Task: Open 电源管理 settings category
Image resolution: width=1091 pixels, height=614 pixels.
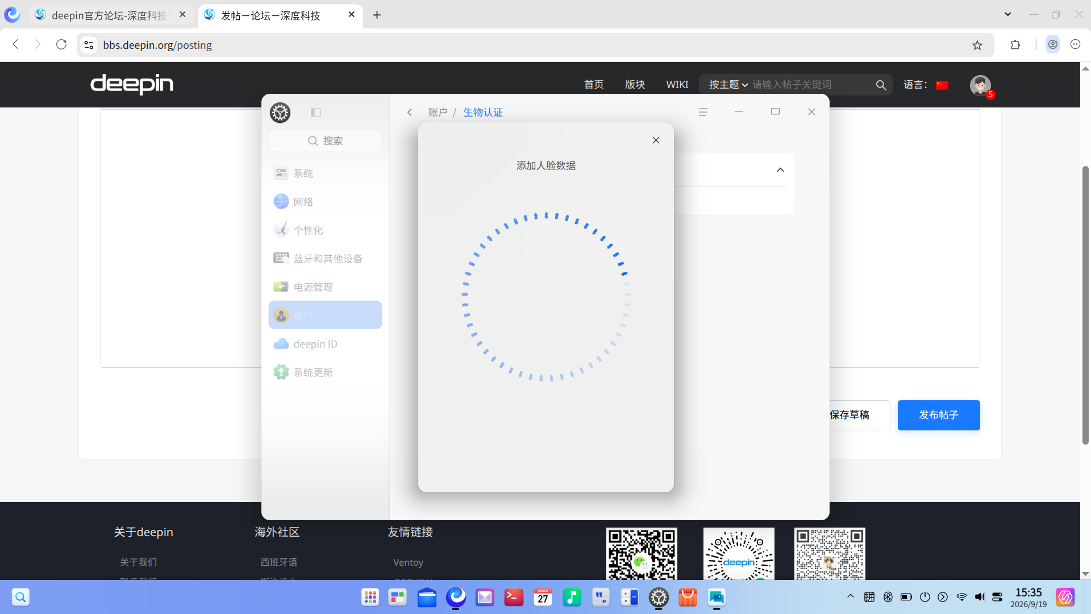Action: click(x=325, y=287)
